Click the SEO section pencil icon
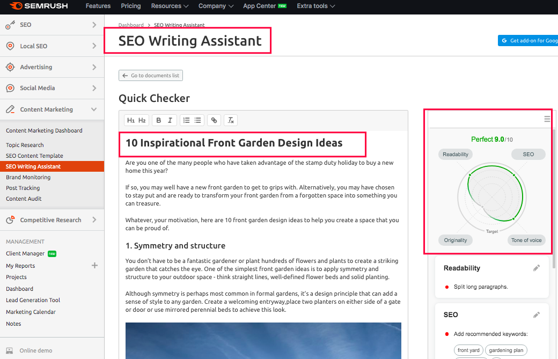 coord(536,315)
